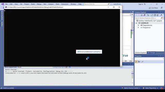Click the feedback icon next to Live Share
This screenshot has height=92, width=165.
click(162, 8)
